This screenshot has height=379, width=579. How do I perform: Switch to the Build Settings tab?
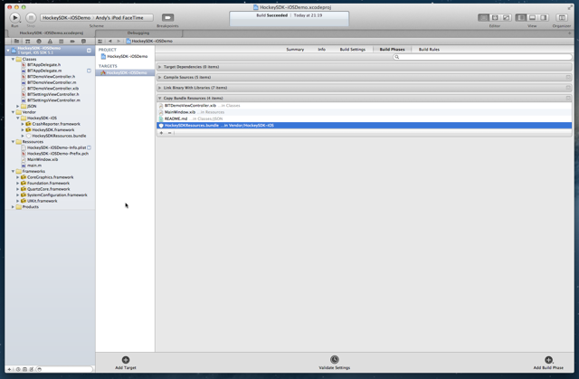pyautogui.click(x=352, y=49)
